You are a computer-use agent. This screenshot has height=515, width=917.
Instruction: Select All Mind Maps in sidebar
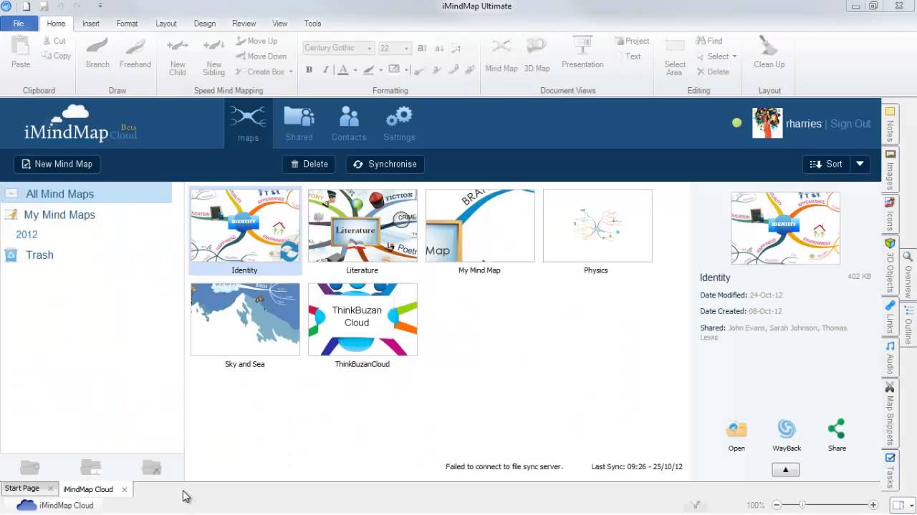pyautogui.click(x=86, y=194)
